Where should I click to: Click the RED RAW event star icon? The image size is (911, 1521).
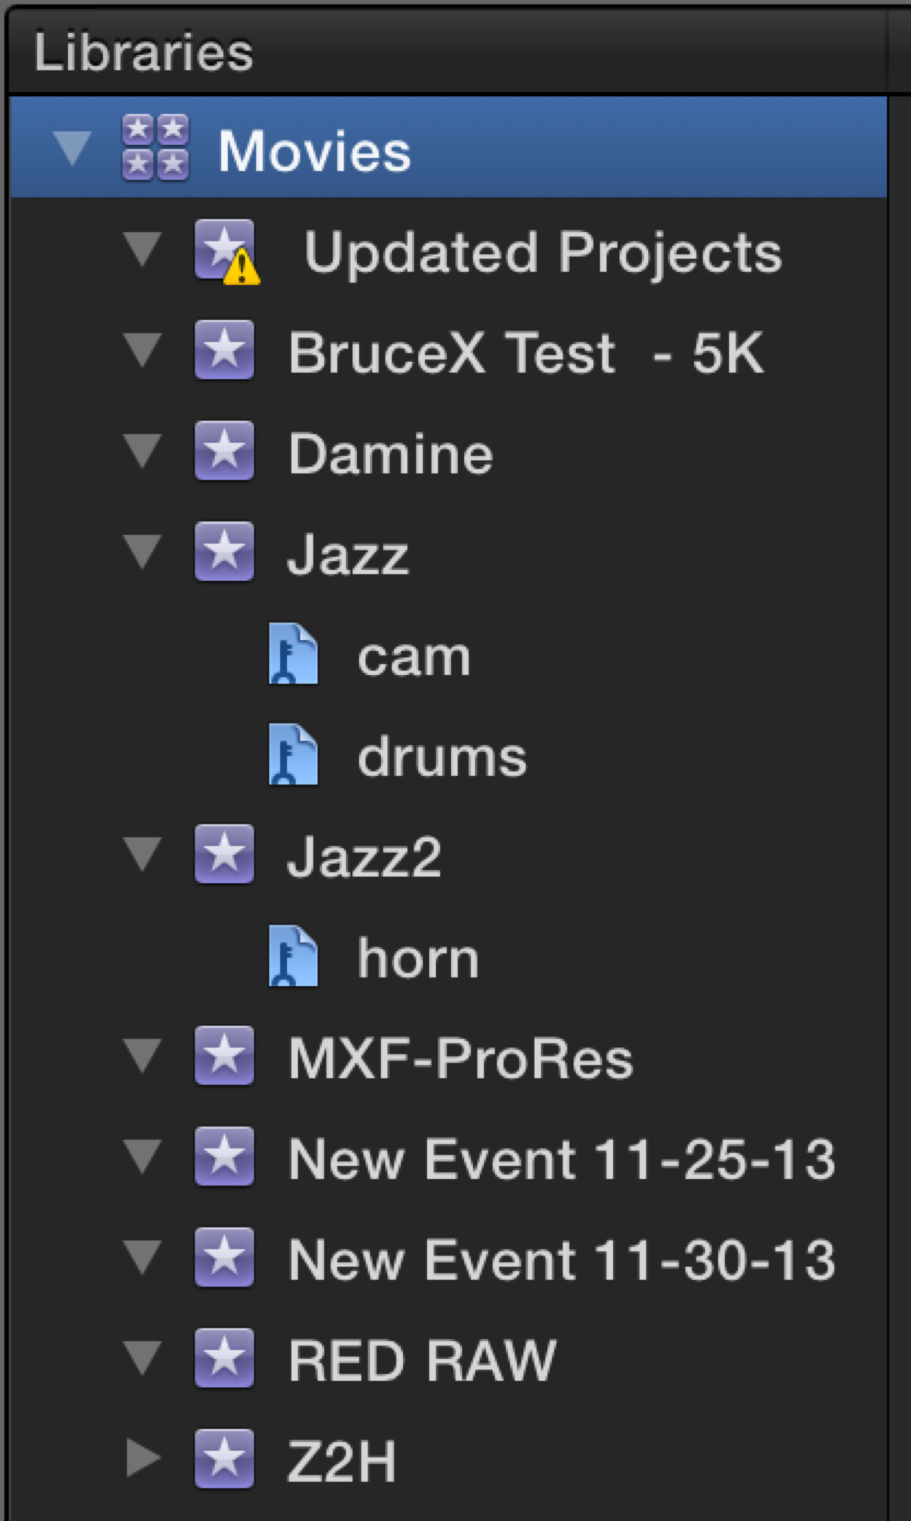click(224, 1359)
